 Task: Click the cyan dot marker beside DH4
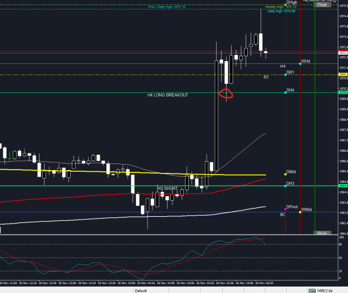pyautogui.click(x=286, y=92)
